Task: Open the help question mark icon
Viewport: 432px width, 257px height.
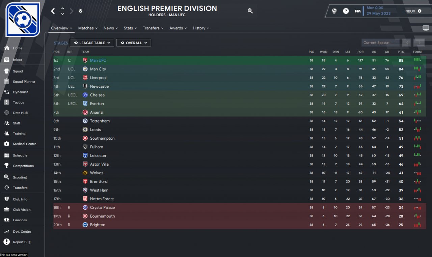Action: click(346, 11)
